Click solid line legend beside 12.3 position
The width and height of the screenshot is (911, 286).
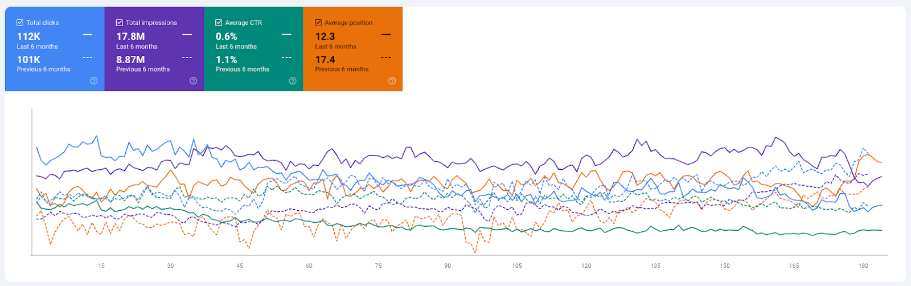pyautogui.click(x=386, y=35)
